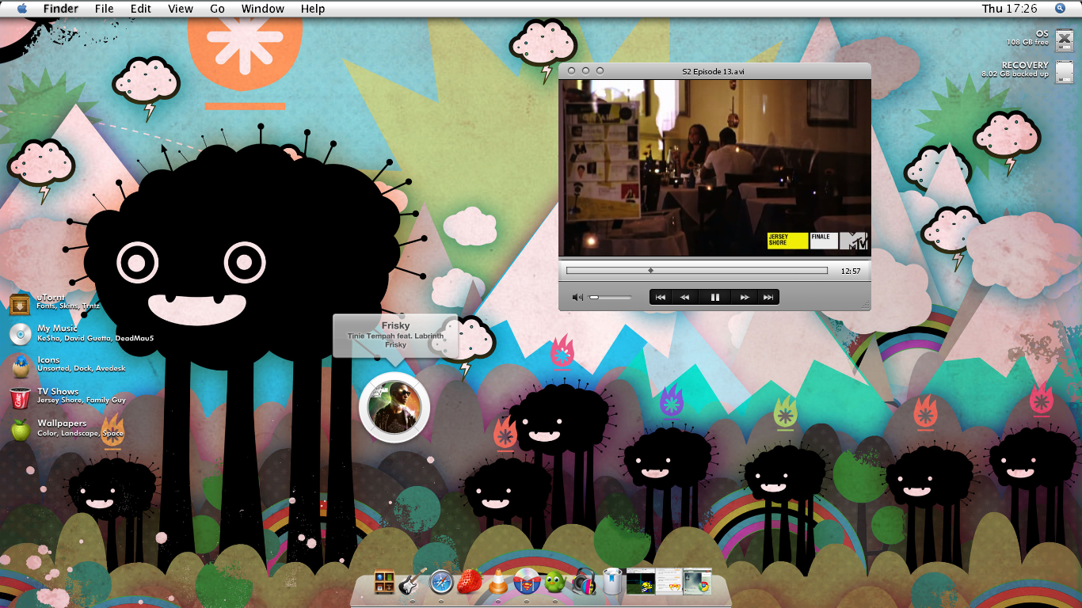Restore the minimized Chrome window from the dock
The image size is (1082, 608).
tap(697, 582)
